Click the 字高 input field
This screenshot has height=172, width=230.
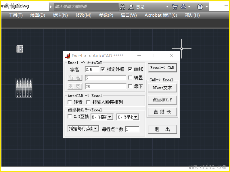(x=92, y=69)
